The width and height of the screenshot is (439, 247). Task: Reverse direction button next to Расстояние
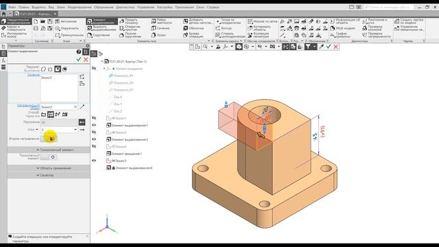click(x=82, y=122)
